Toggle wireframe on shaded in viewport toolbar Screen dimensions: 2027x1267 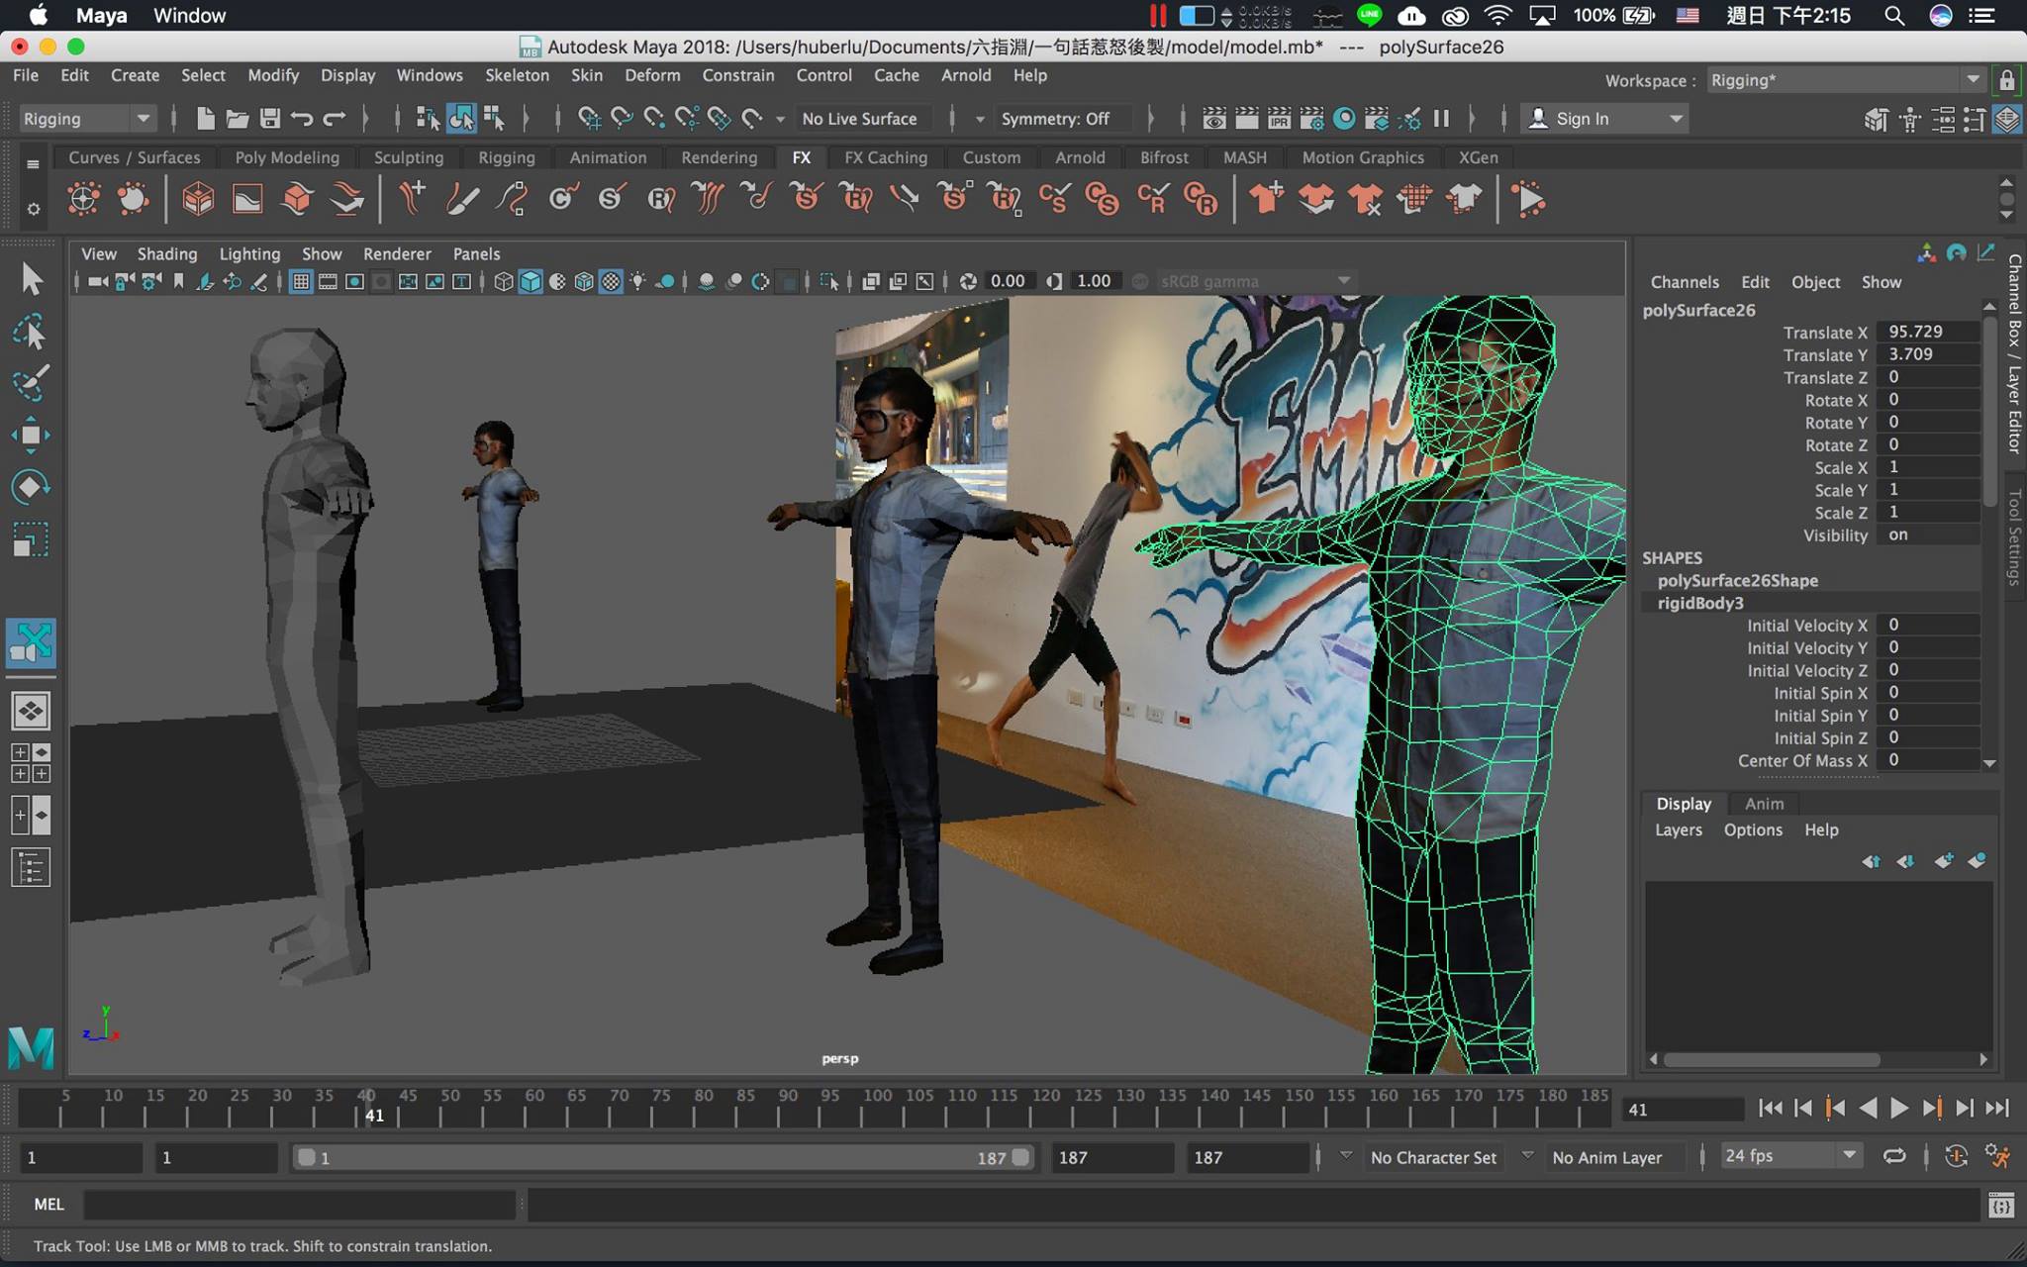584,281
